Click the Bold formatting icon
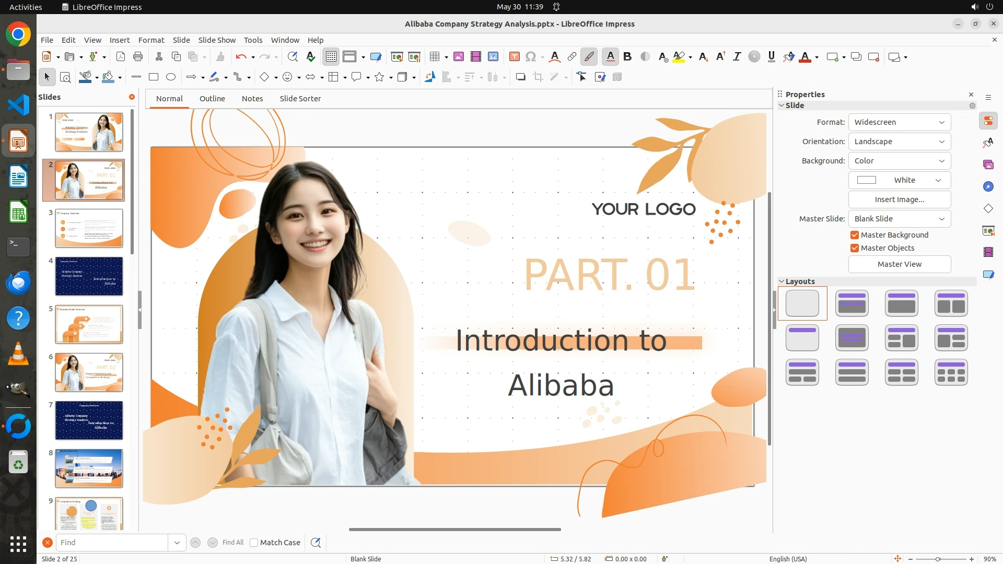1003x564 pixels. 627,57
